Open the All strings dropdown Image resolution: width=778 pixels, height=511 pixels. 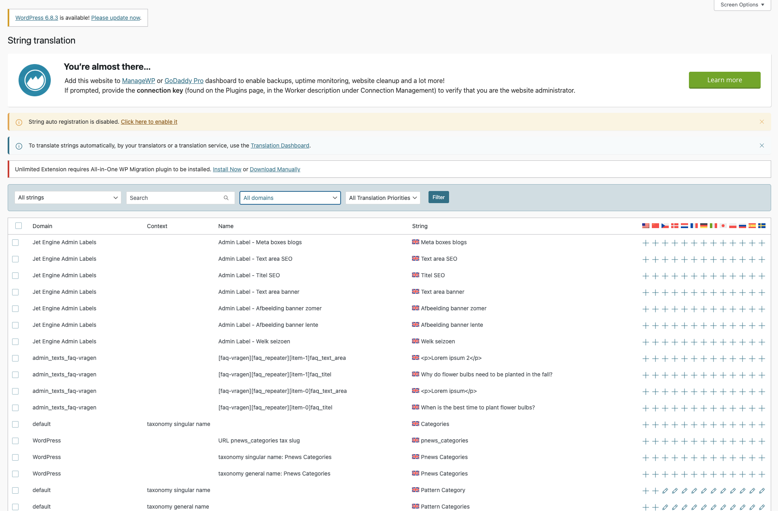[x=68, y=197]
